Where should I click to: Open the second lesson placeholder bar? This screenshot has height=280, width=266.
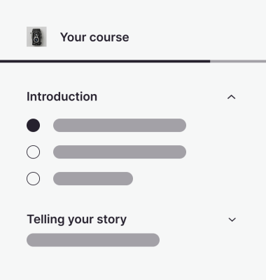coord(120,152)
